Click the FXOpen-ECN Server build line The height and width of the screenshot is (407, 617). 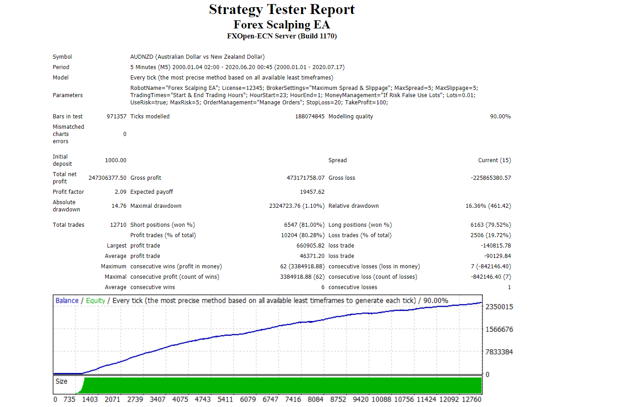pos(282,36)
